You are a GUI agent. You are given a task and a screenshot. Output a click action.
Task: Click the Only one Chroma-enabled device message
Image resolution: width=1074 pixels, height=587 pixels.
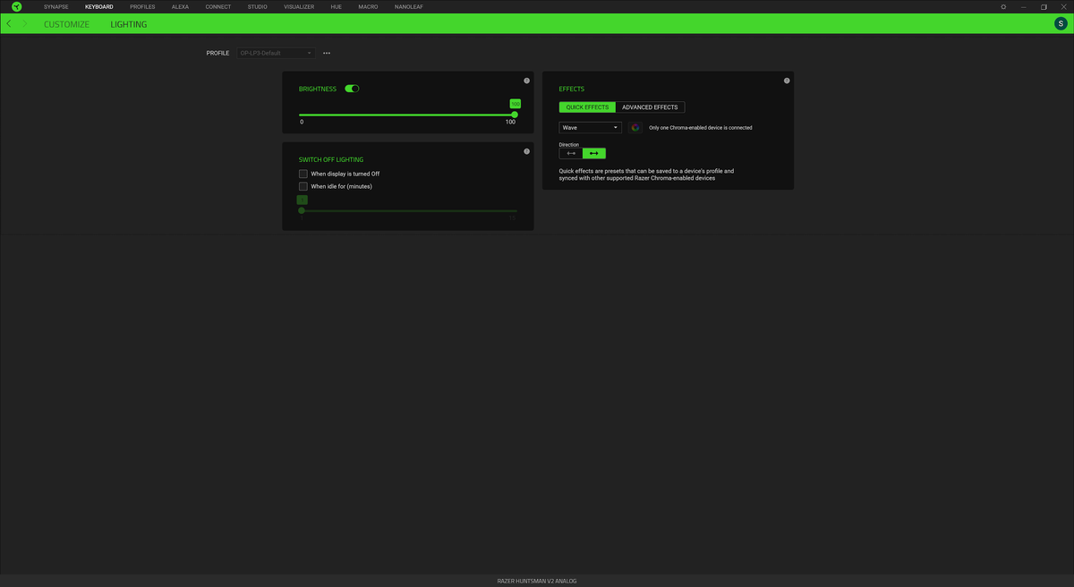[701, 128]
